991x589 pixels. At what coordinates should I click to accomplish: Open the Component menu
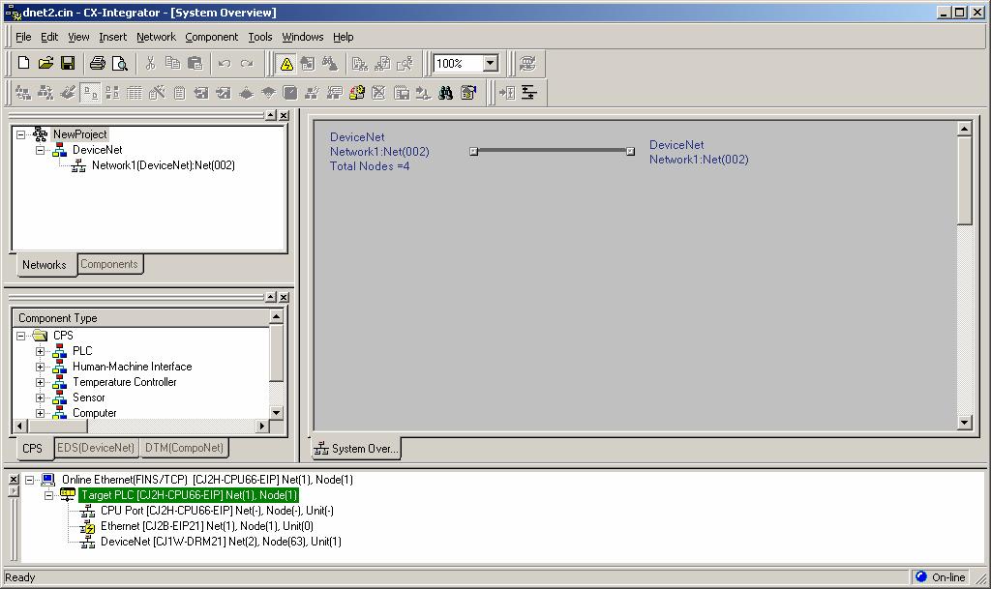(212, 38)
